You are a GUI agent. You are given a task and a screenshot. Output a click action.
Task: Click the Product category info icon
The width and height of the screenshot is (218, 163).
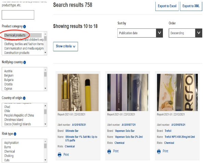25,26
